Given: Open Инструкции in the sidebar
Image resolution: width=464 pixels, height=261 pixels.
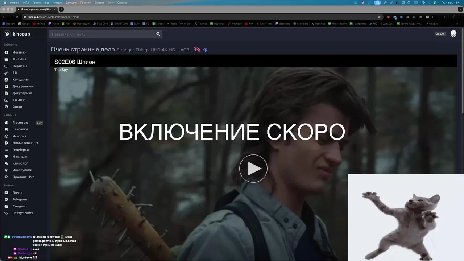Looking at the screenshot, I should coord(22,170).
